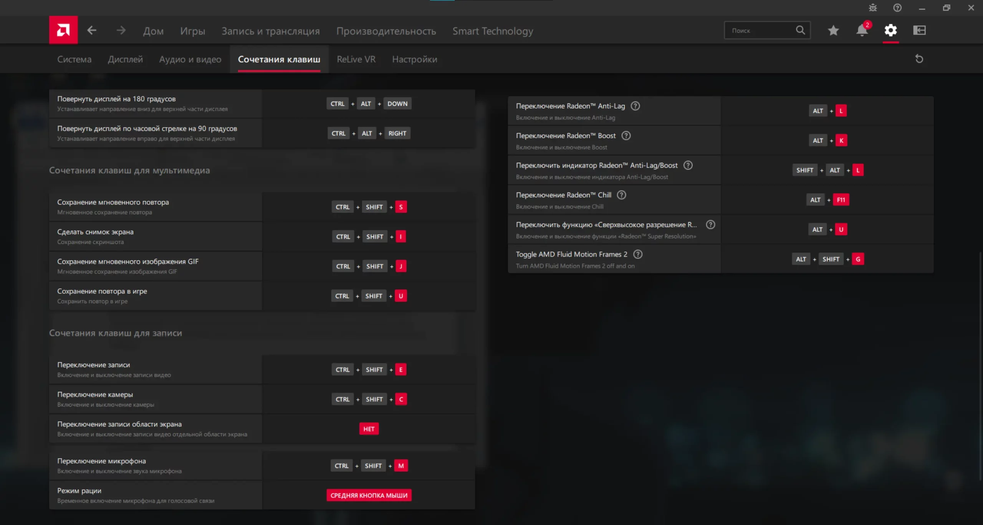Toggle the sidebar panel icon
The width and height of the screenshot is (983, 525).
919,30
